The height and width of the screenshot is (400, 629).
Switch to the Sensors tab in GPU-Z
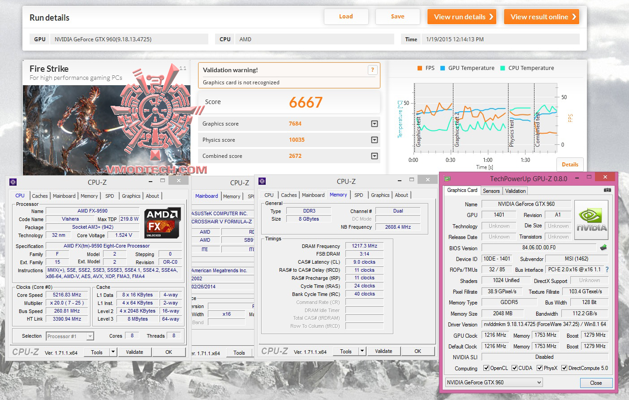click(491, 191)
